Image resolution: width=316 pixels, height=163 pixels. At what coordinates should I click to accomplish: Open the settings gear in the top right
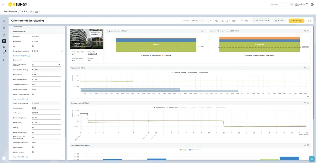point(312,5)
